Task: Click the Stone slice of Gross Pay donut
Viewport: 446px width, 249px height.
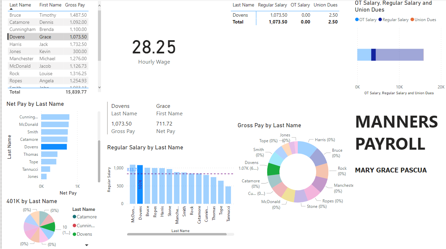Action: (301, 196)
